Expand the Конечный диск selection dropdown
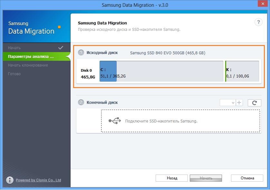Screen dimensions: 270x190 click(227, 103)
